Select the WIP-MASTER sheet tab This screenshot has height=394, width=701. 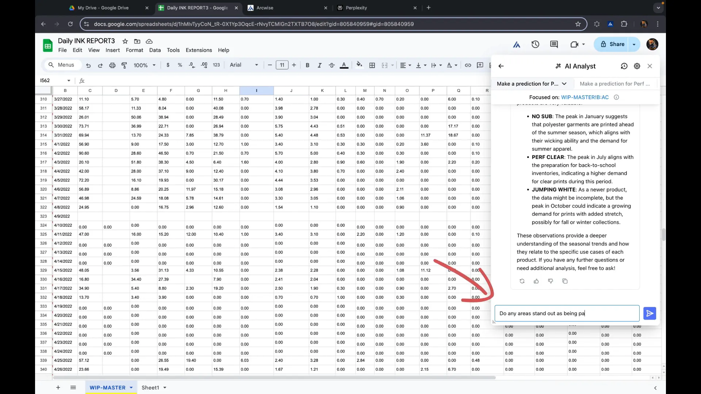[107, 387]
